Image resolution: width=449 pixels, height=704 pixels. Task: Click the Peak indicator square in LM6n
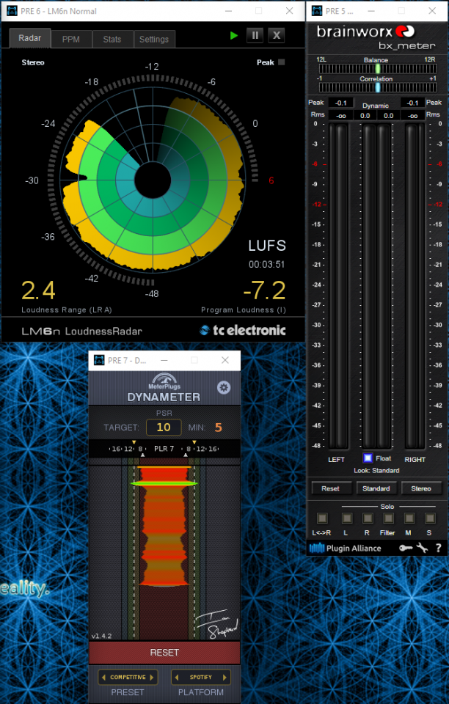pyautogui.click(x=282, y=62)
